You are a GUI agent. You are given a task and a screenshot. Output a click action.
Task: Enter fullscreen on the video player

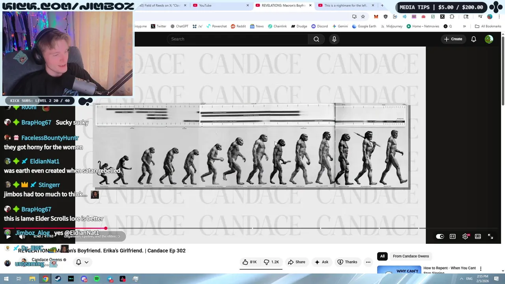point(490,236)
